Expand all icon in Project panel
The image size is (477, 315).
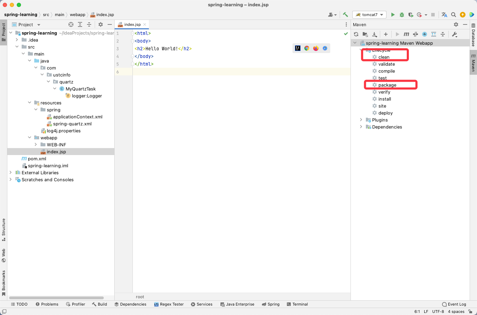80,24
